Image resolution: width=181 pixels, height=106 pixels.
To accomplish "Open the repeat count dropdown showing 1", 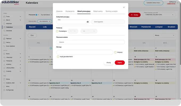I will (x=73, y=31).
